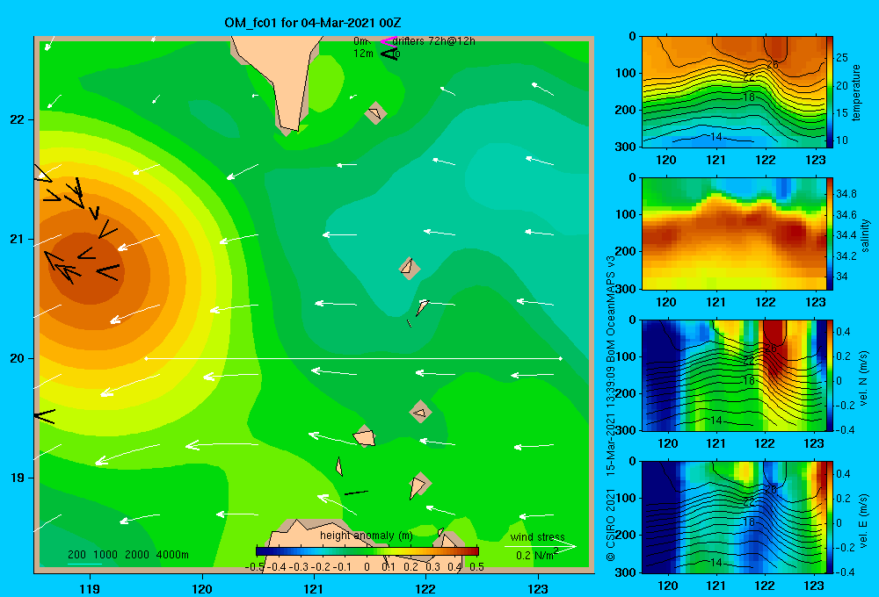This screenshot has height=597, width=879.
Task: Click the 'salinity' axis label
Action: click(x=865, y=235)
